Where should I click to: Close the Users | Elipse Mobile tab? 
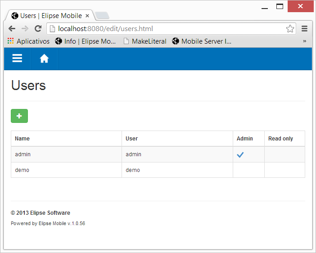pos(87,16)
